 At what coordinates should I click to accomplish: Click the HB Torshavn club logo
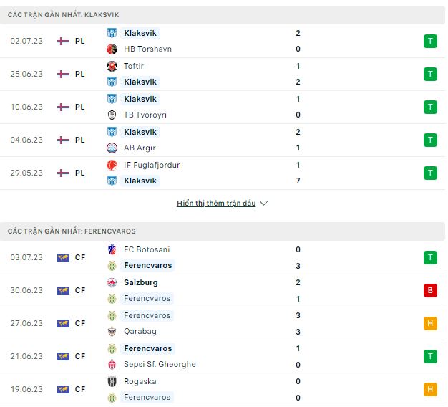(112, 49)
